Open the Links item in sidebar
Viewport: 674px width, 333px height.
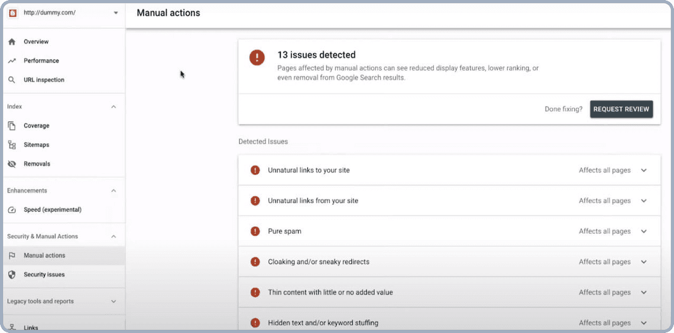click(31, 327)
